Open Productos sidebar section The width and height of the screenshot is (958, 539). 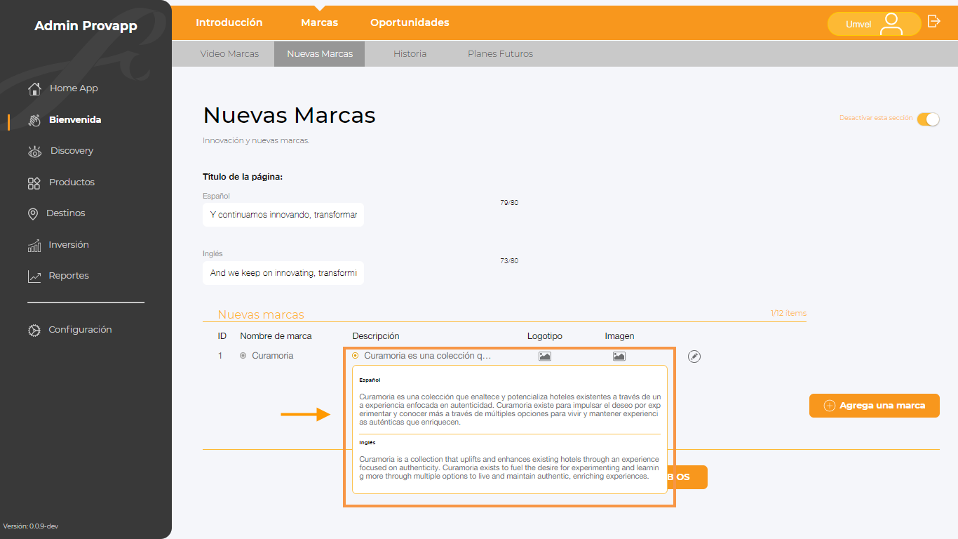point(72,182)
